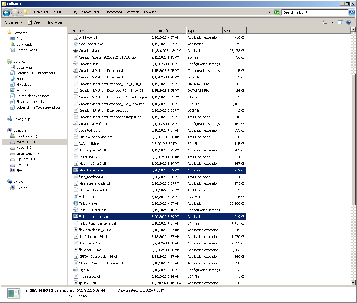Open recent pages dropdown next to Forward
This screenshot has width=357, height=303.
click(21, 12)
